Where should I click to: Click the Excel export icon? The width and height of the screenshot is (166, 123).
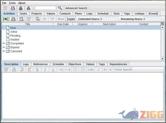pyautogui.click(x=5, y=19)
